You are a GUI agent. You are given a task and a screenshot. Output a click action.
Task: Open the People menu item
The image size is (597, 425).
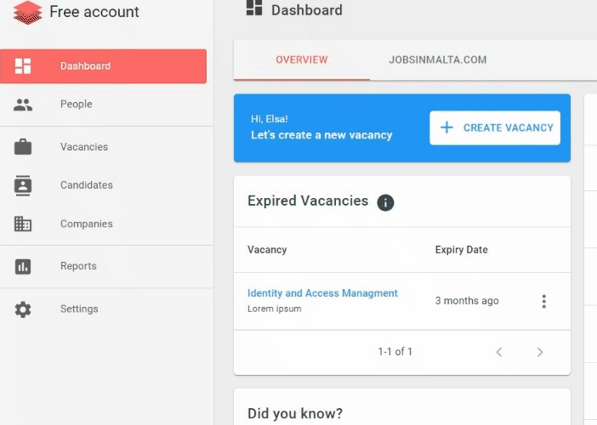(x=104, y=105)
